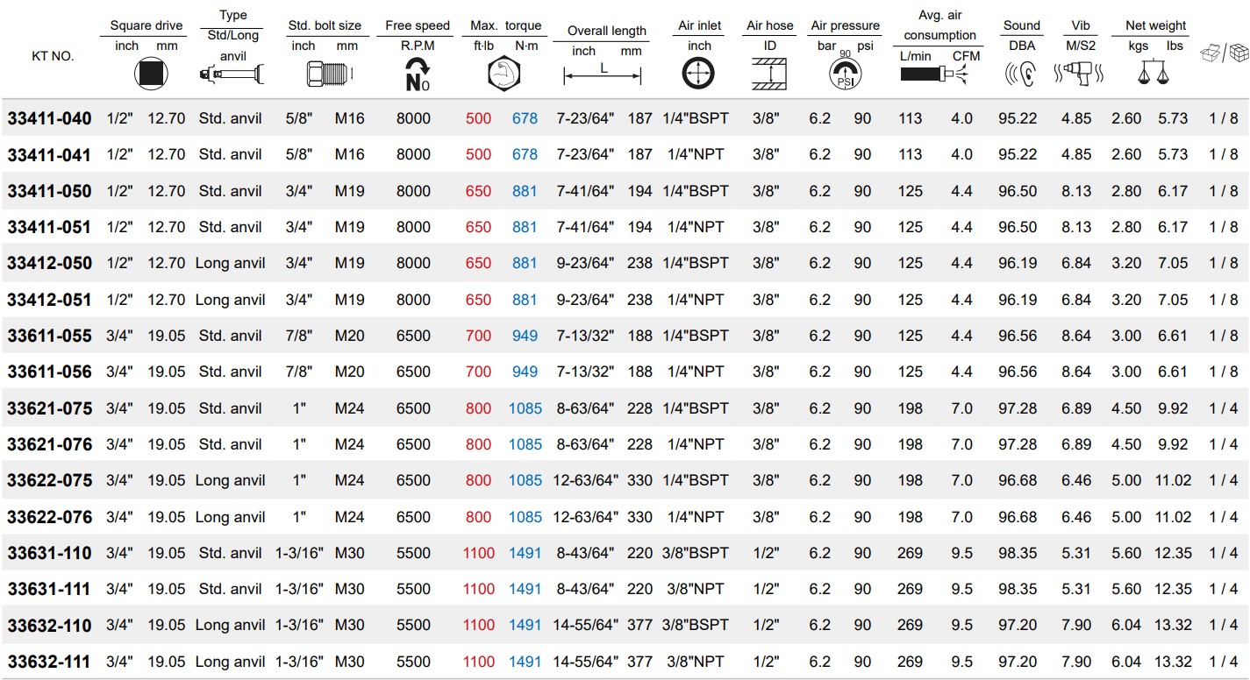Select model number 33611-055
The image size is (1250, 680).
[x=49, y=336]
